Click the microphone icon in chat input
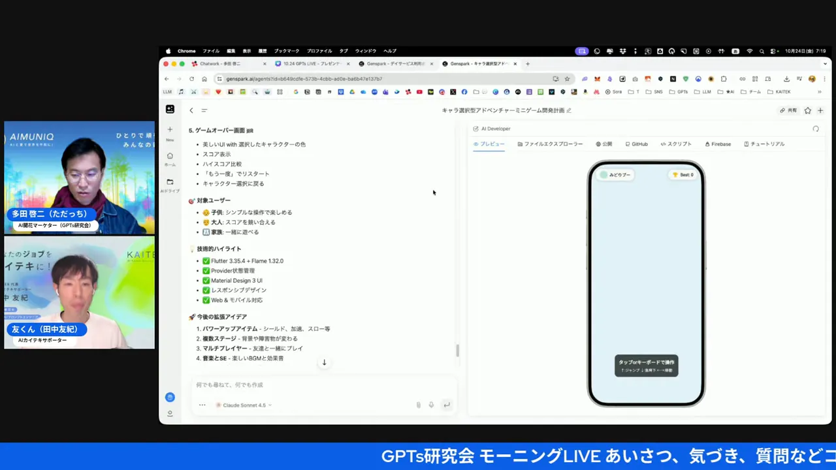The width and height of the screenshot is (836, 470). pyautogui.click(x=431, y=405)
